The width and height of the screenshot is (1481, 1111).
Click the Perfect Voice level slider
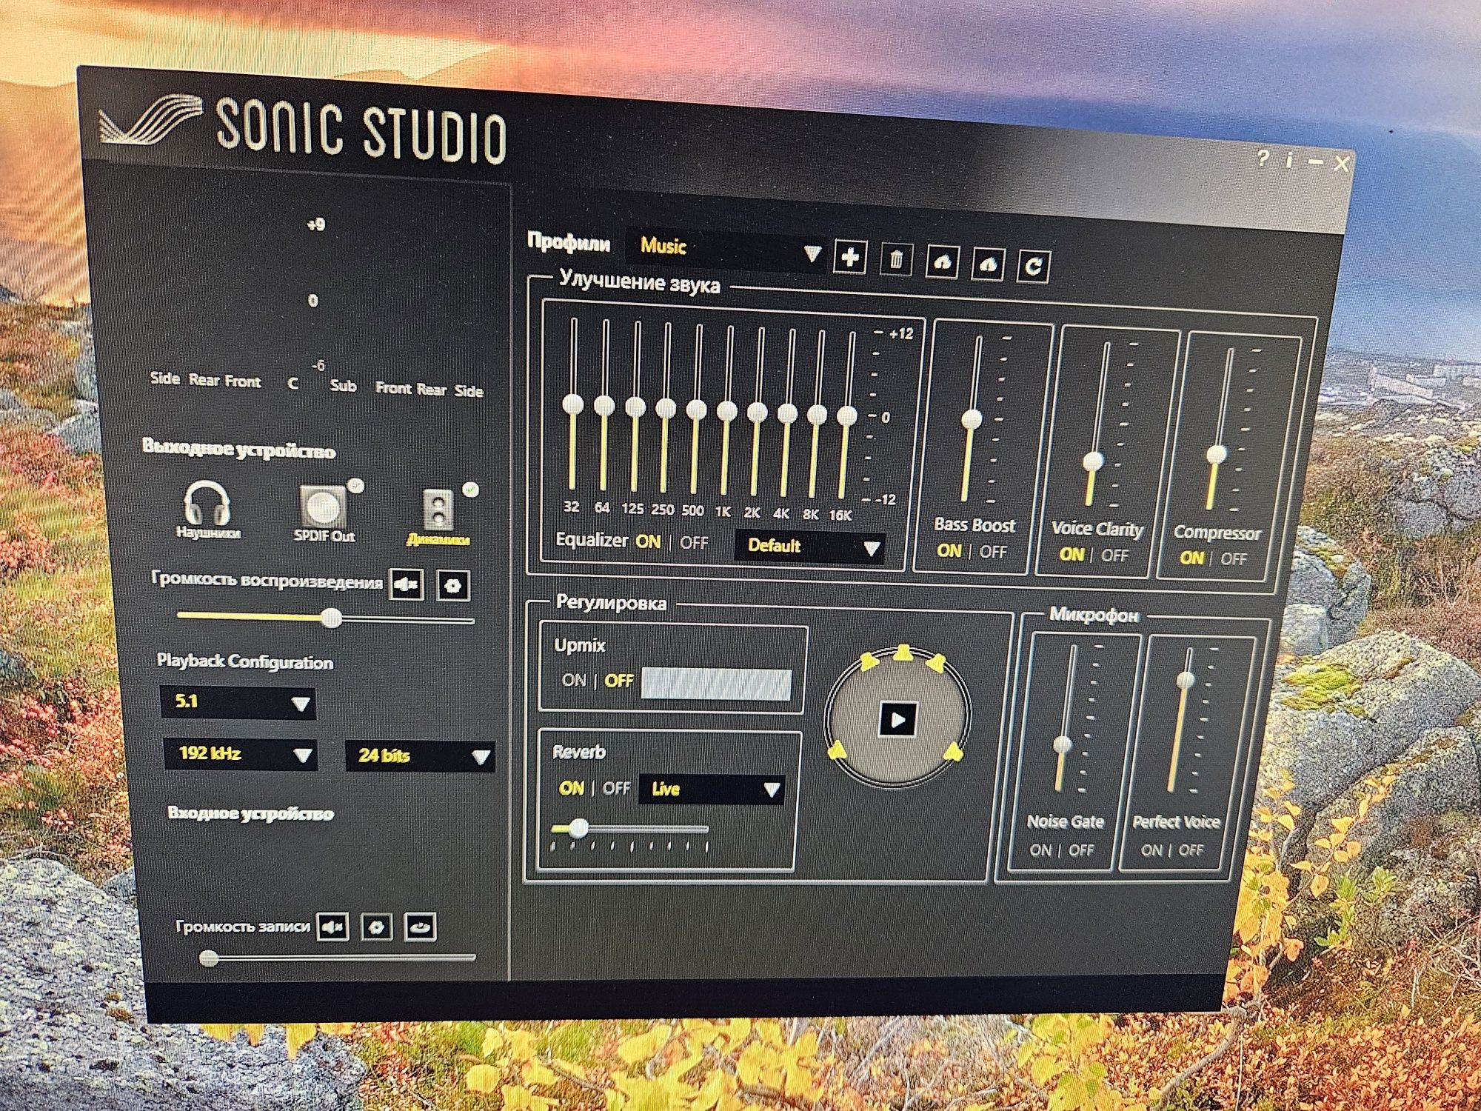[1185, 679]
